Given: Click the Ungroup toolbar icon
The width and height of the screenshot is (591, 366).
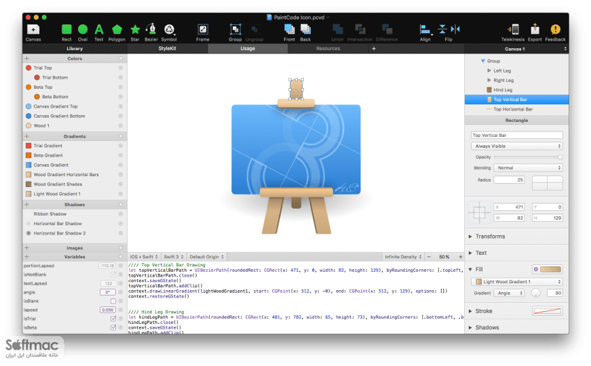Looking at the screenshot, I should [254, 32].
